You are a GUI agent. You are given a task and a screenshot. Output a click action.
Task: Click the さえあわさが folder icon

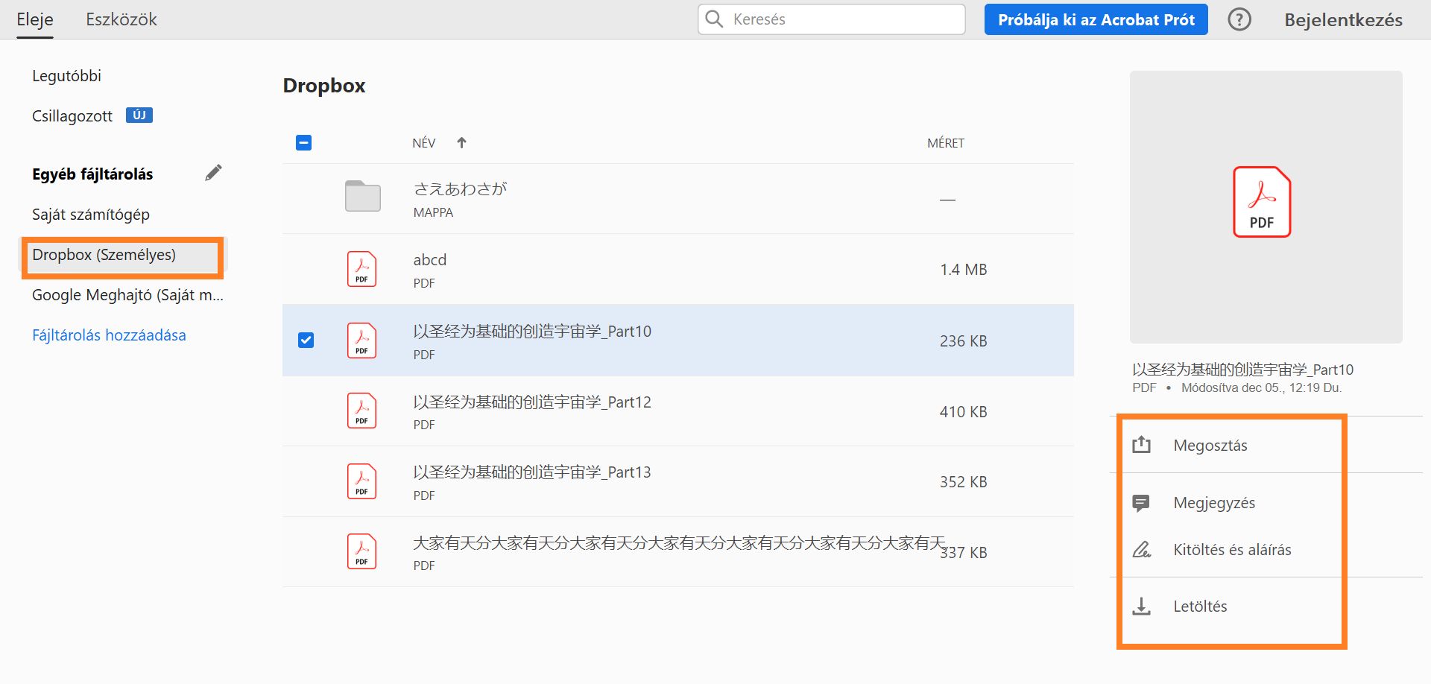click(363, 196)
